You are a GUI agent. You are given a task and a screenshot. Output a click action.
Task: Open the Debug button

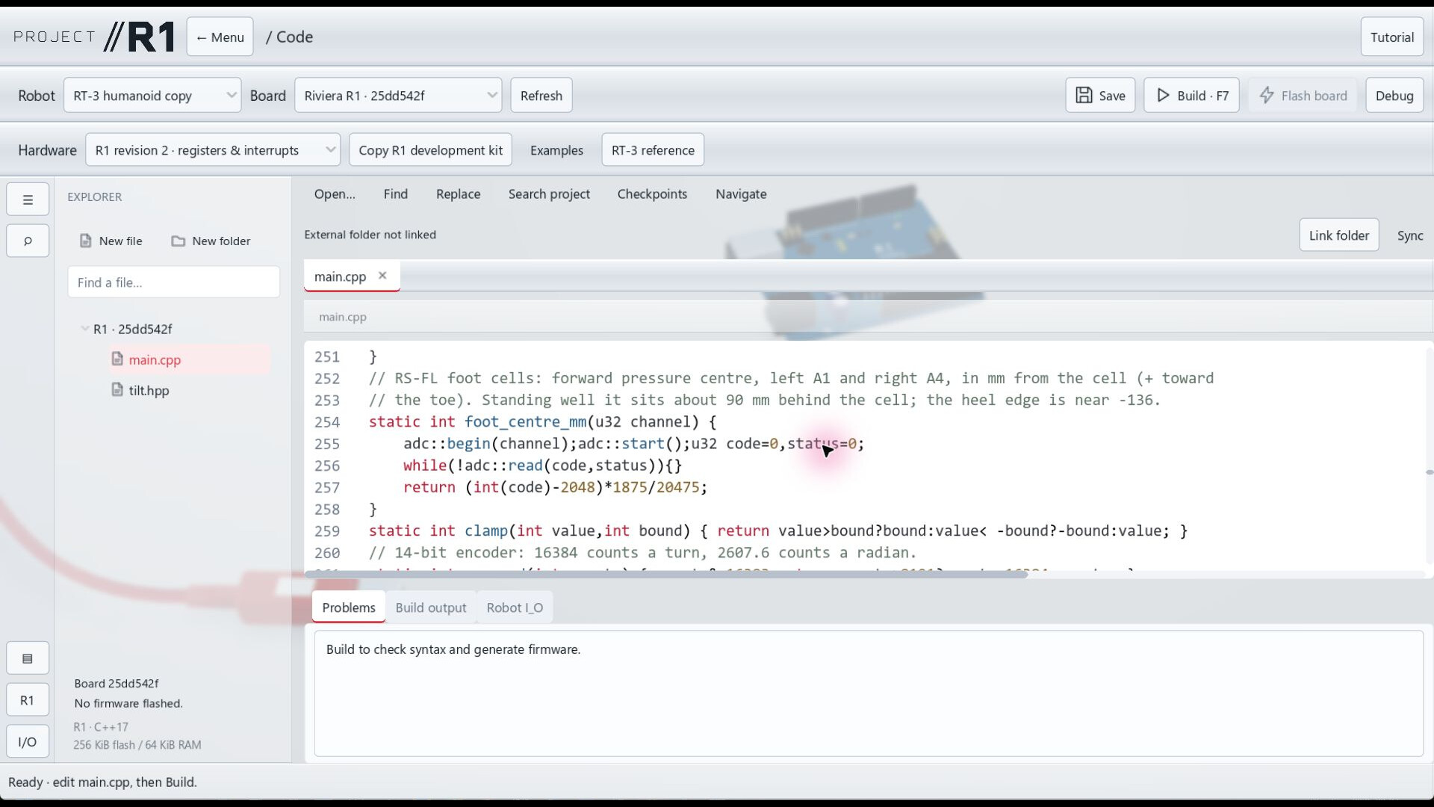pyautogui.click(x=1394, y=96)
